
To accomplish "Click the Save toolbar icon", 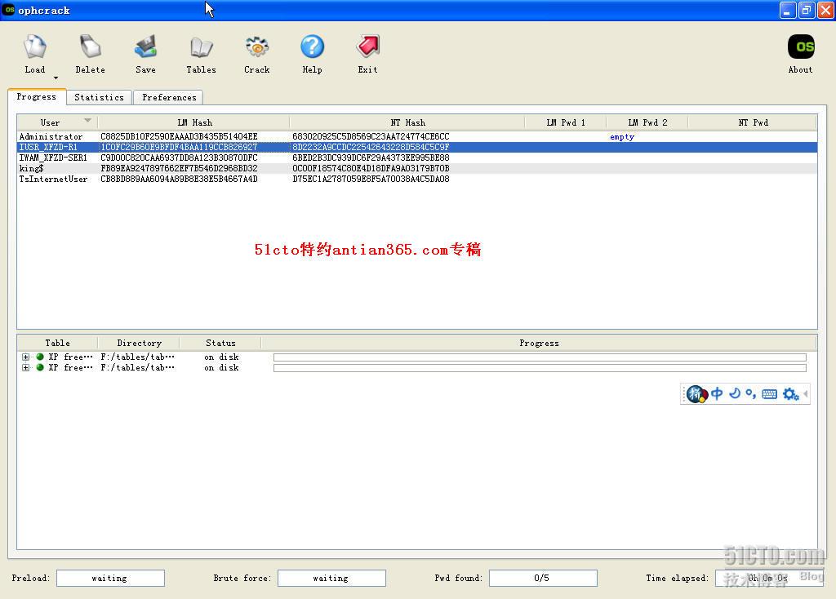I will [x=145, y=48].
